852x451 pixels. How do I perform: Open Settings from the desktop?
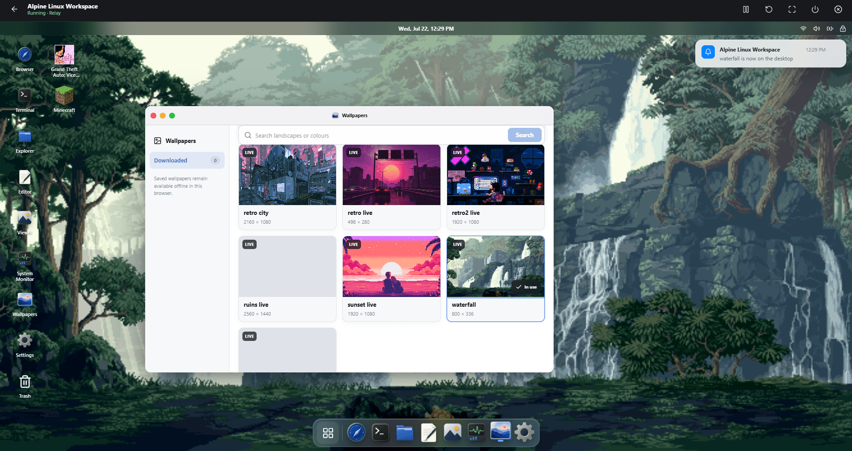tap(25, 344)
